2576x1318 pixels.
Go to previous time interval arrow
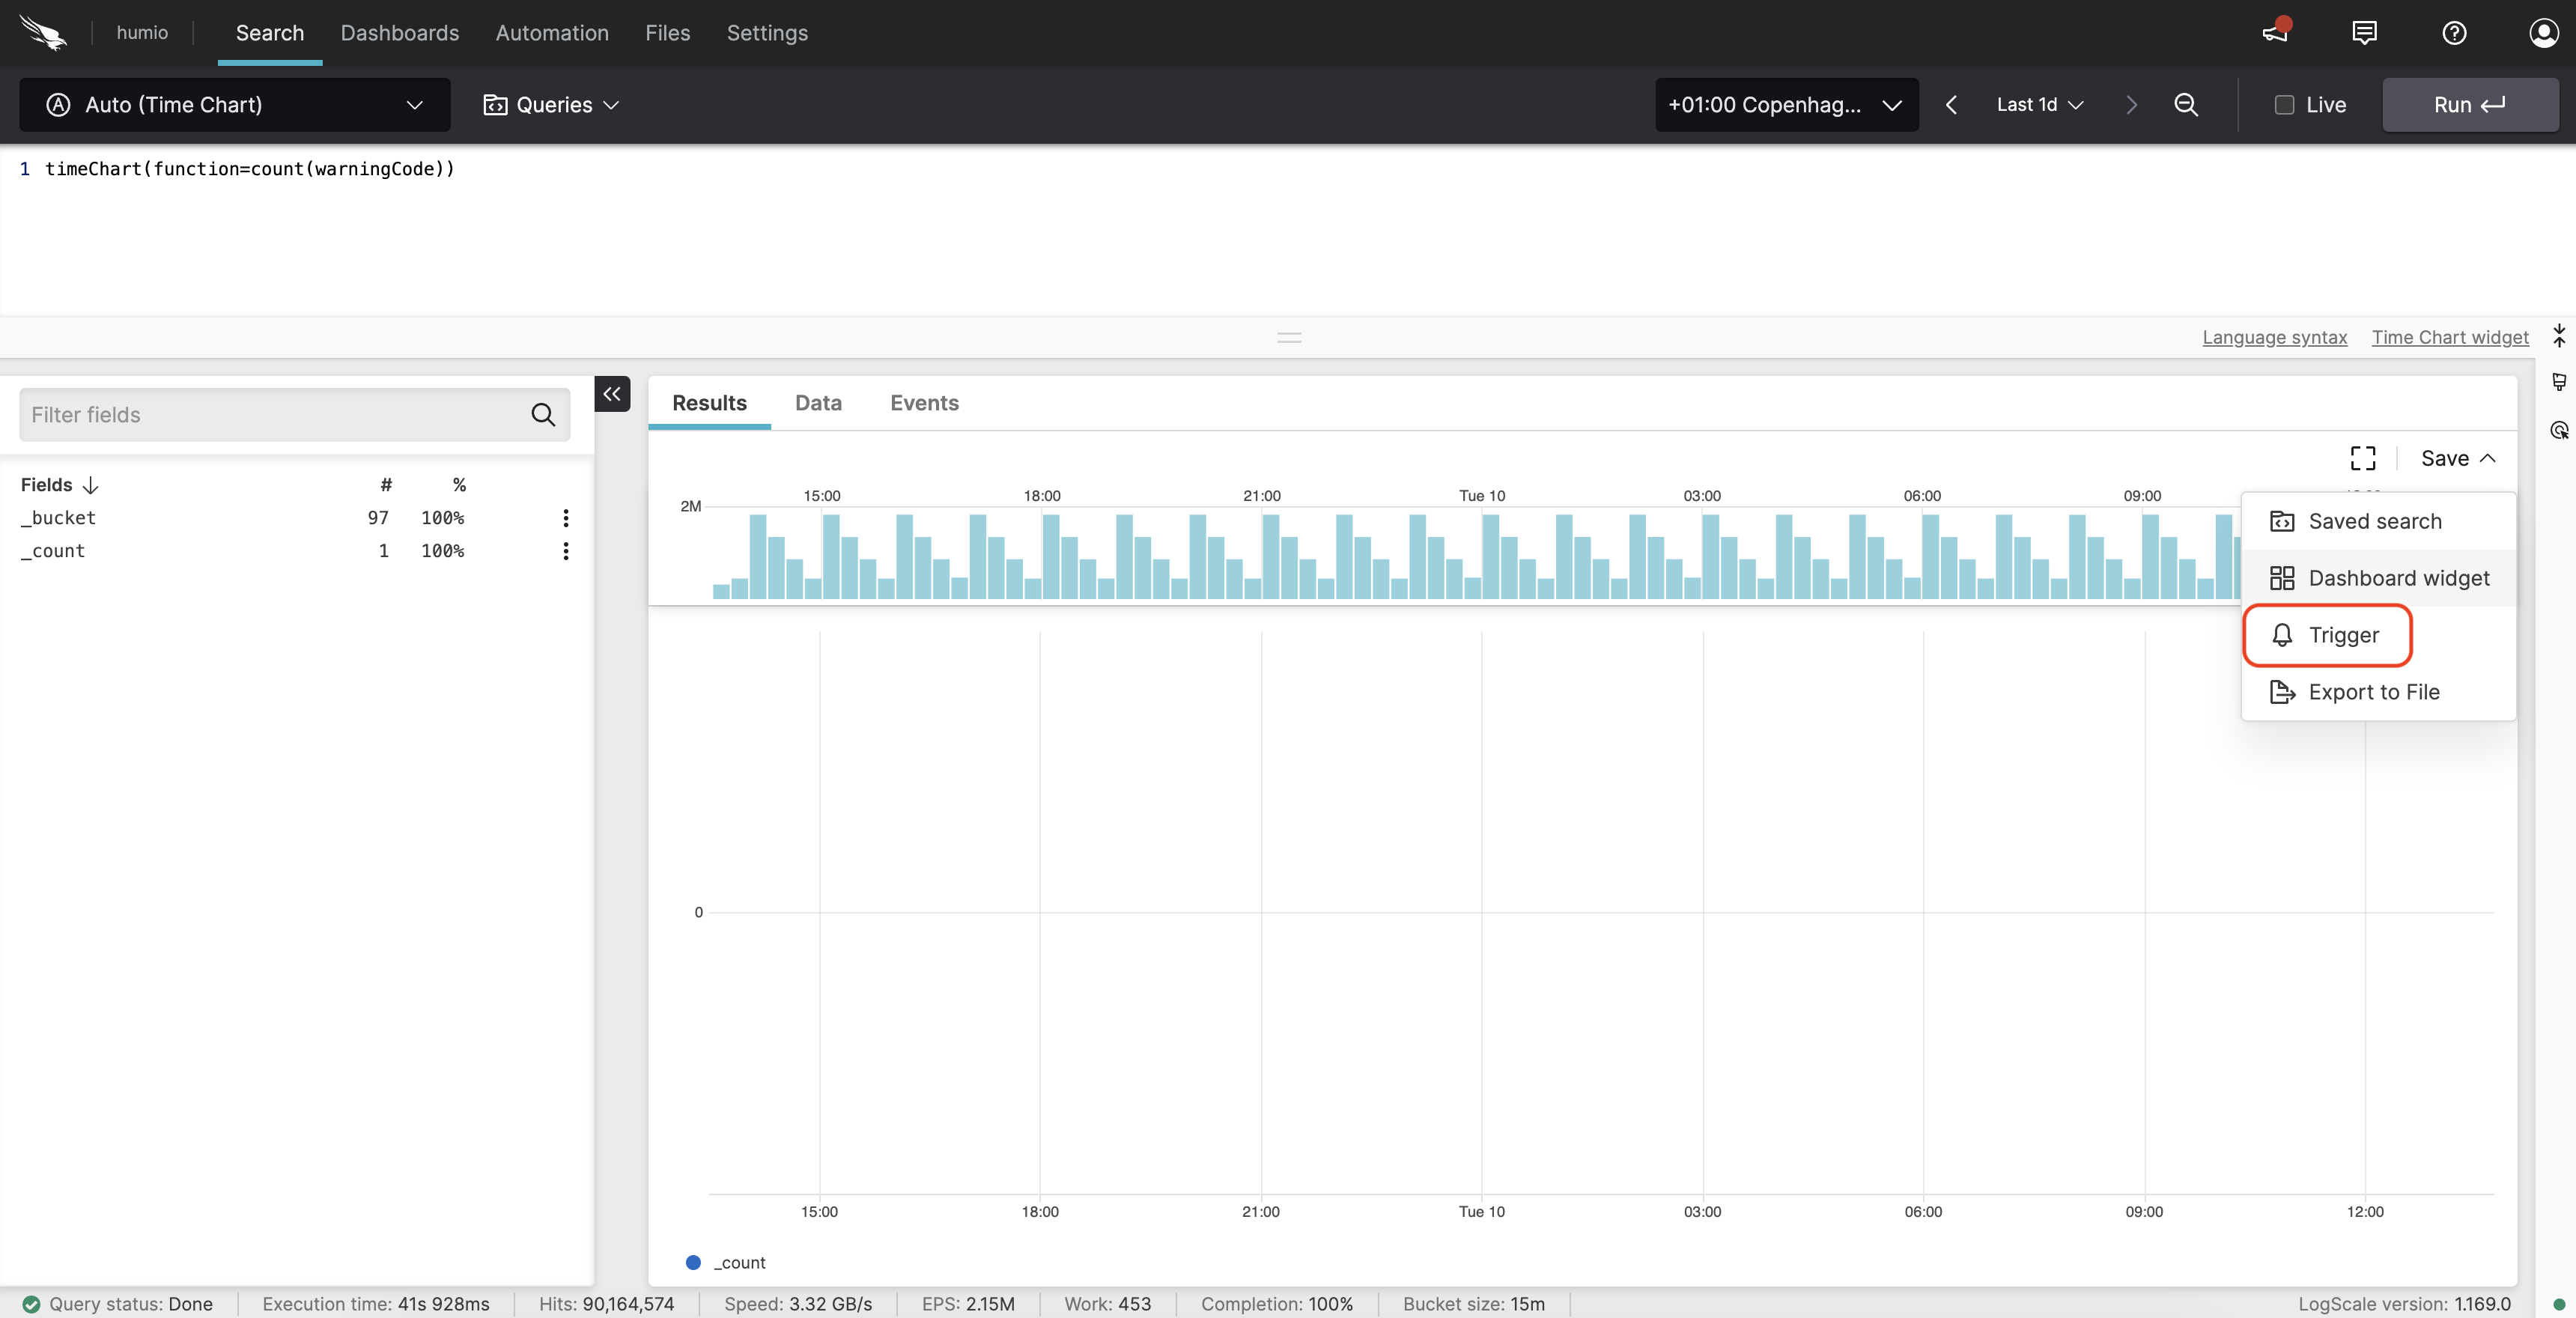(1951, 105)
